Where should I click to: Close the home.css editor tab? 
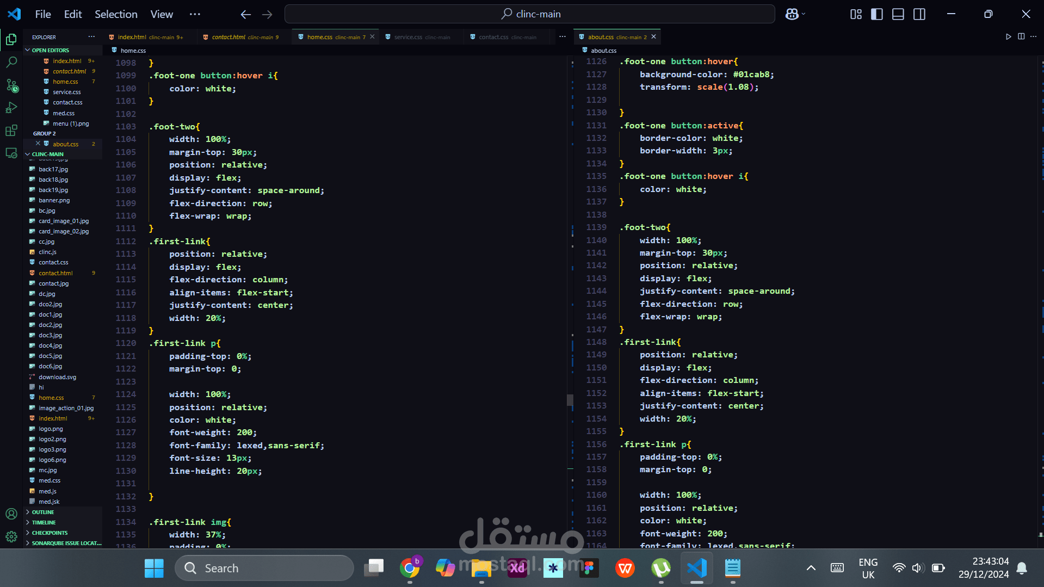(372, 37)
